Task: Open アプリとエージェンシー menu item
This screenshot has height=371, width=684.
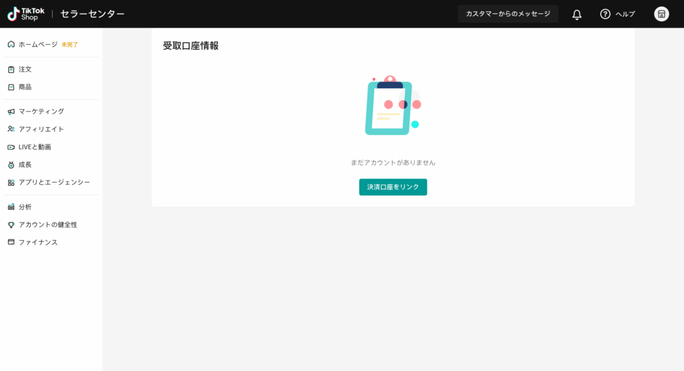Action: coord(54,182)
